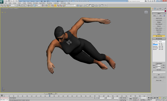This screenshot has width=167, height=101.
Task: Open the Rendering menu
Action: pos(49,3)
